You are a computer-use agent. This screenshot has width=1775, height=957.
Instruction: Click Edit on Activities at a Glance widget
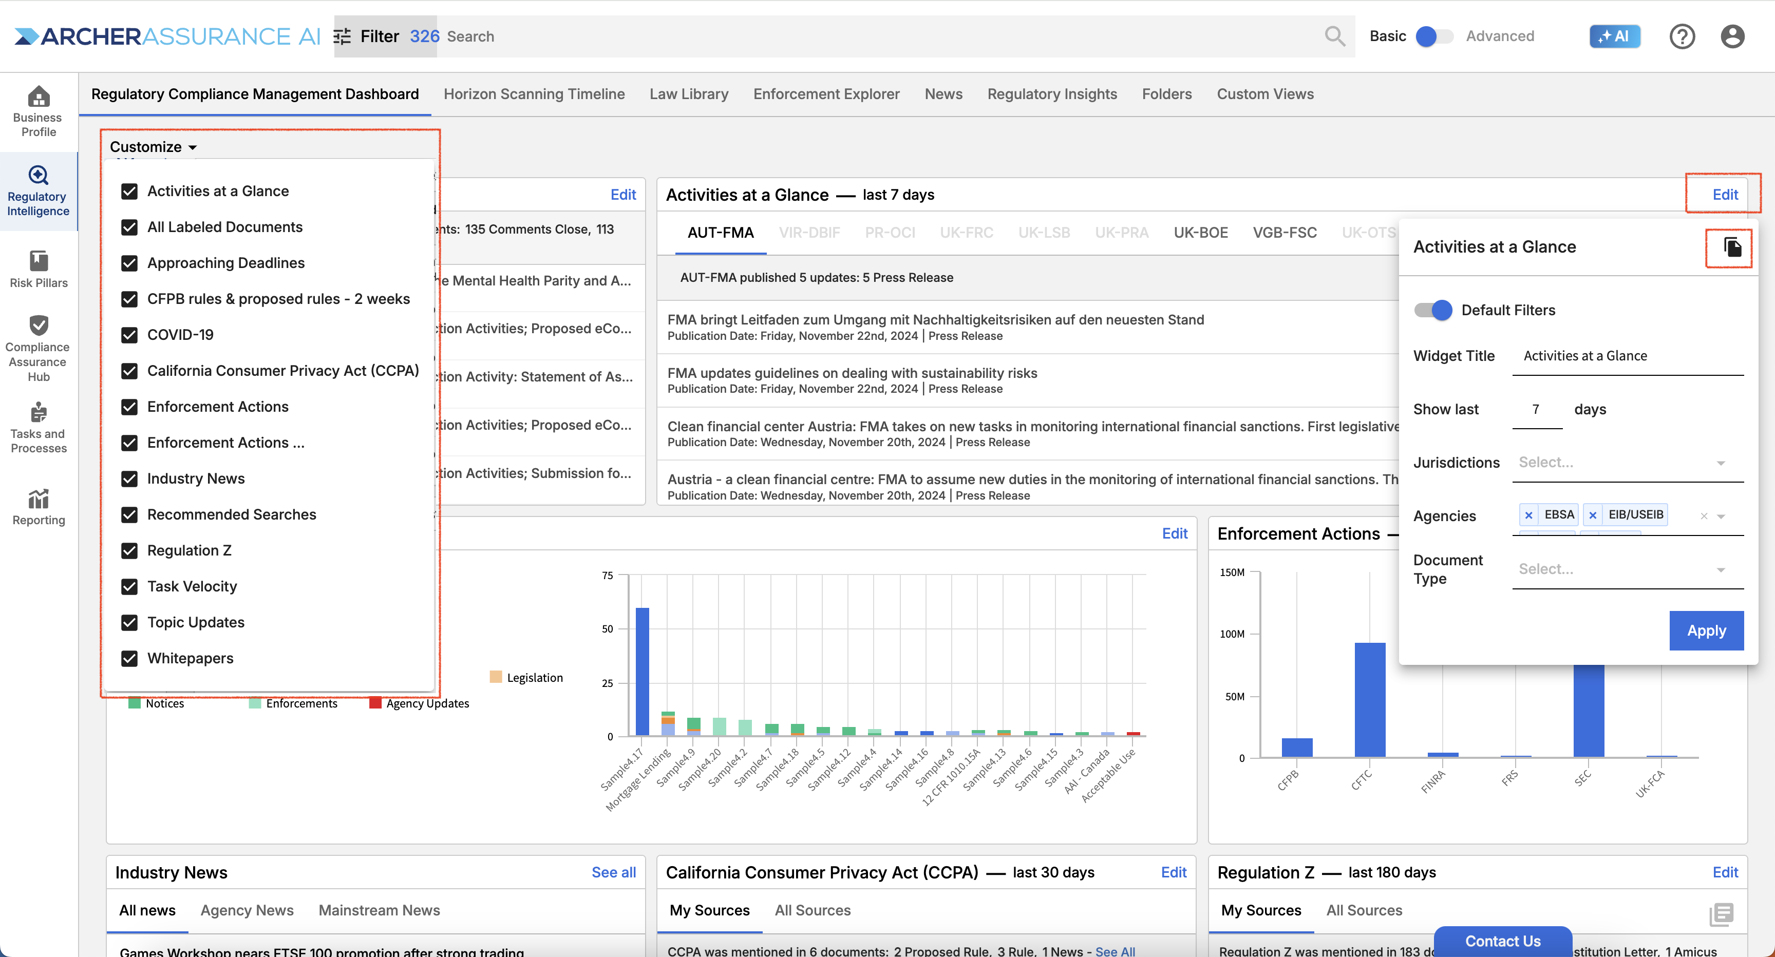click(x=1725, y=194)
